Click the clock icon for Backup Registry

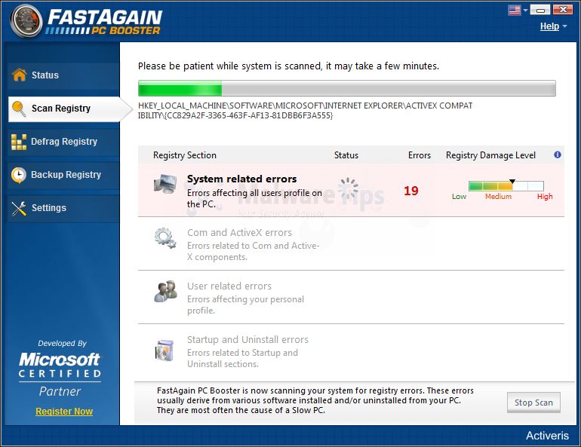pos(19,175)
